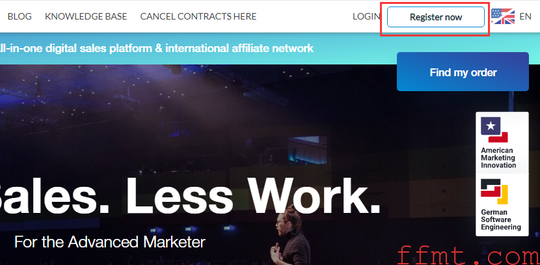The image size is (540, 265).
Task: Click the German Software Engineering label text
Action: tap(501, 219)
